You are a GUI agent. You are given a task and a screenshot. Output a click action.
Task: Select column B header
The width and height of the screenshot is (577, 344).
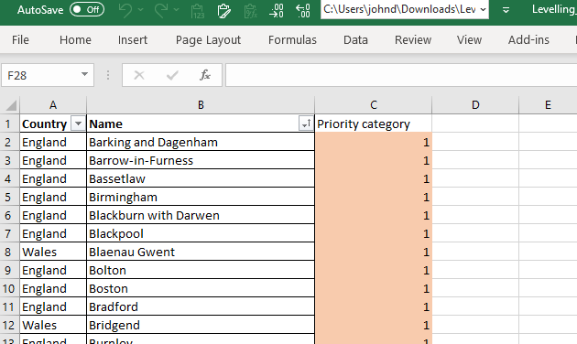click(x=201, y=105)
